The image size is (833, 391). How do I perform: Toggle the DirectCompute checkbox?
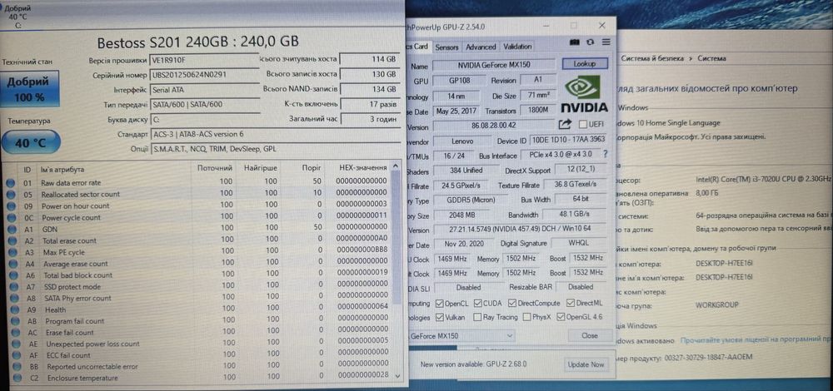[x=512, y=304]
